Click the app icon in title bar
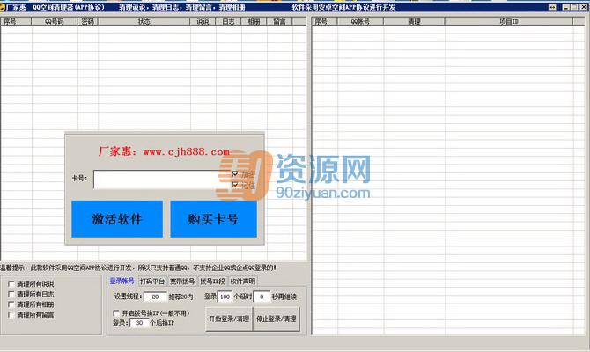Viewport: 590px width, 352px height. click(2, 7)
